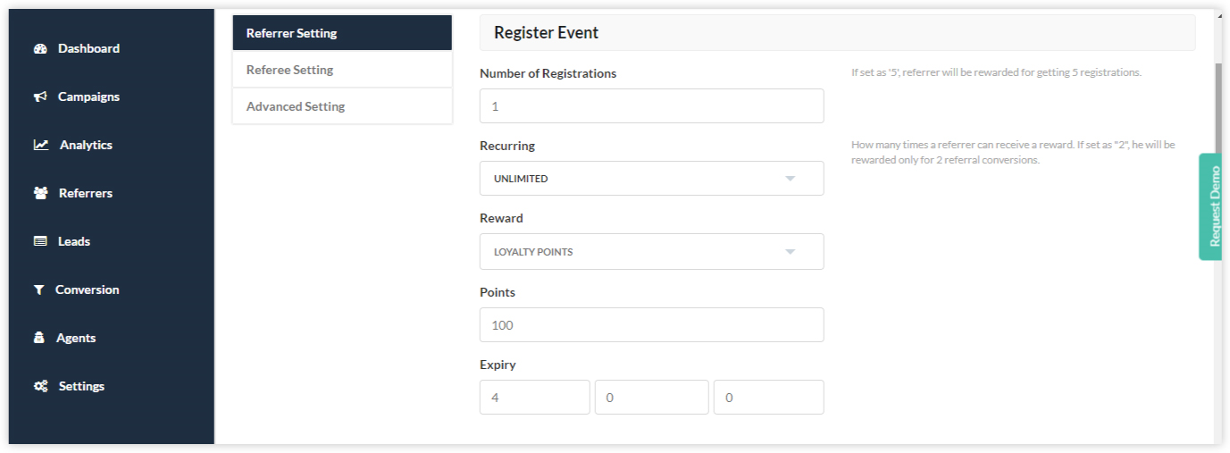This screenshot has width=1230, height=453.
Task: Click the Request Demo side button
Action: (1210, 206)
